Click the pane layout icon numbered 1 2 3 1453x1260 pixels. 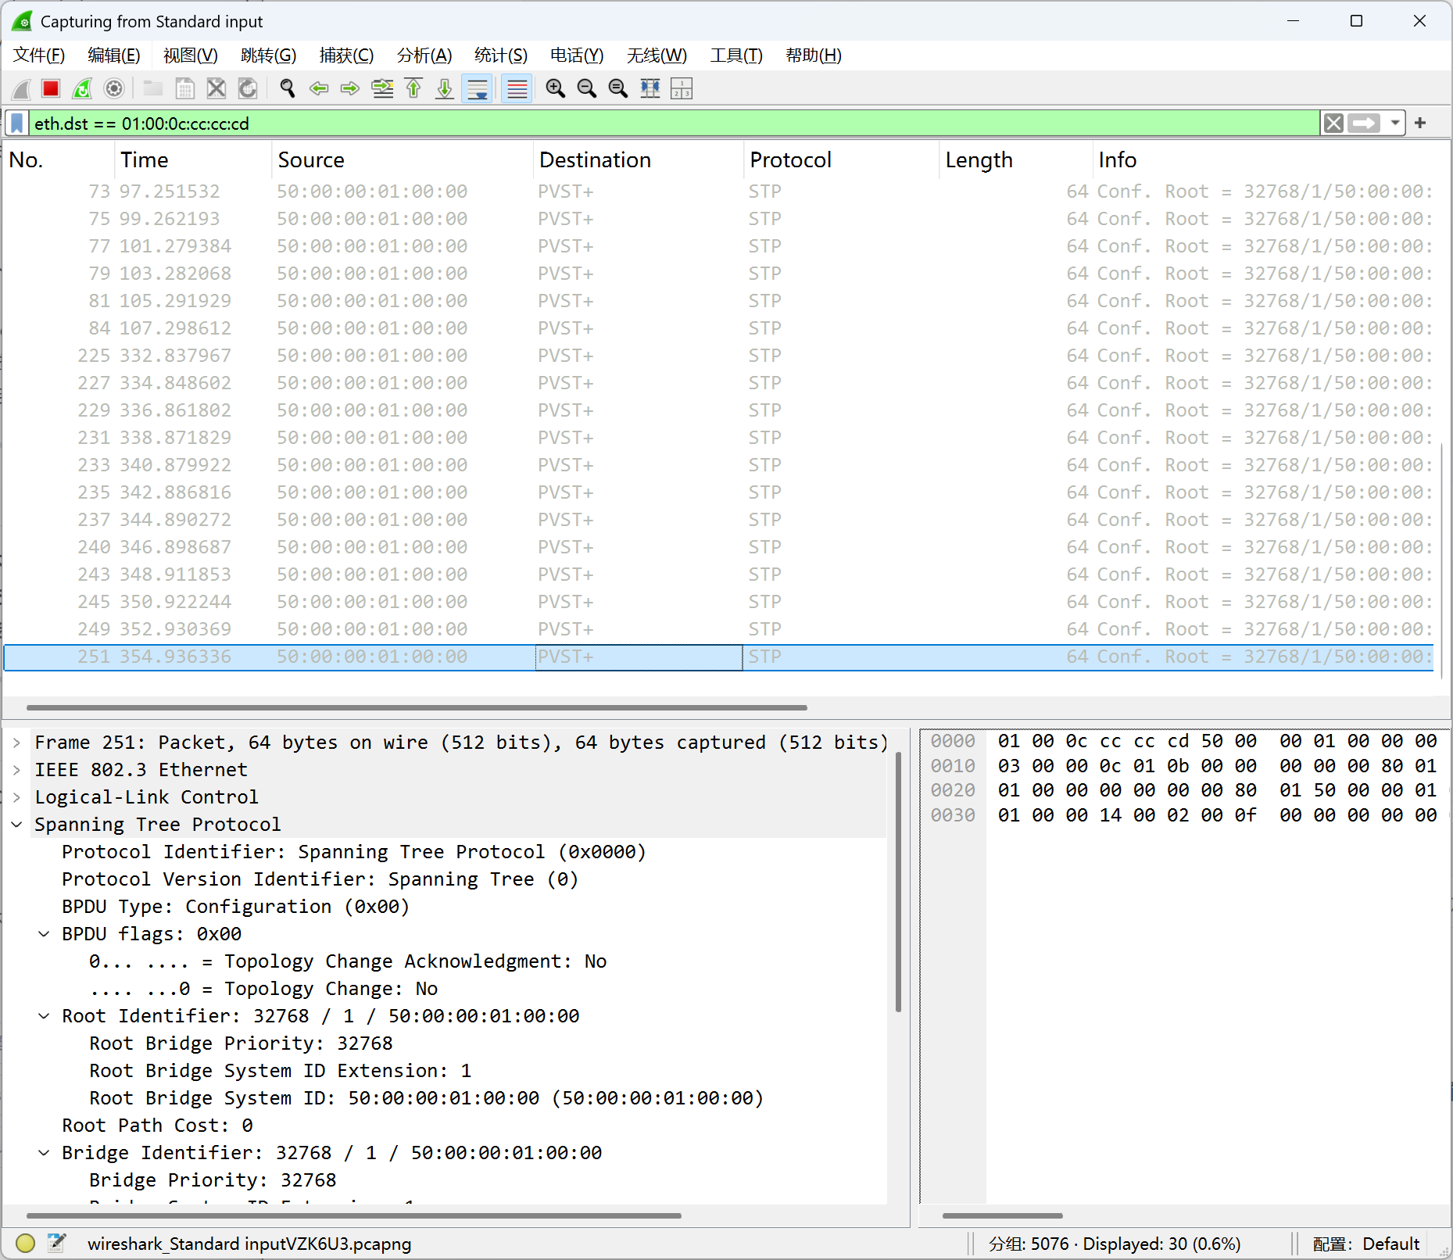(682, 89)
